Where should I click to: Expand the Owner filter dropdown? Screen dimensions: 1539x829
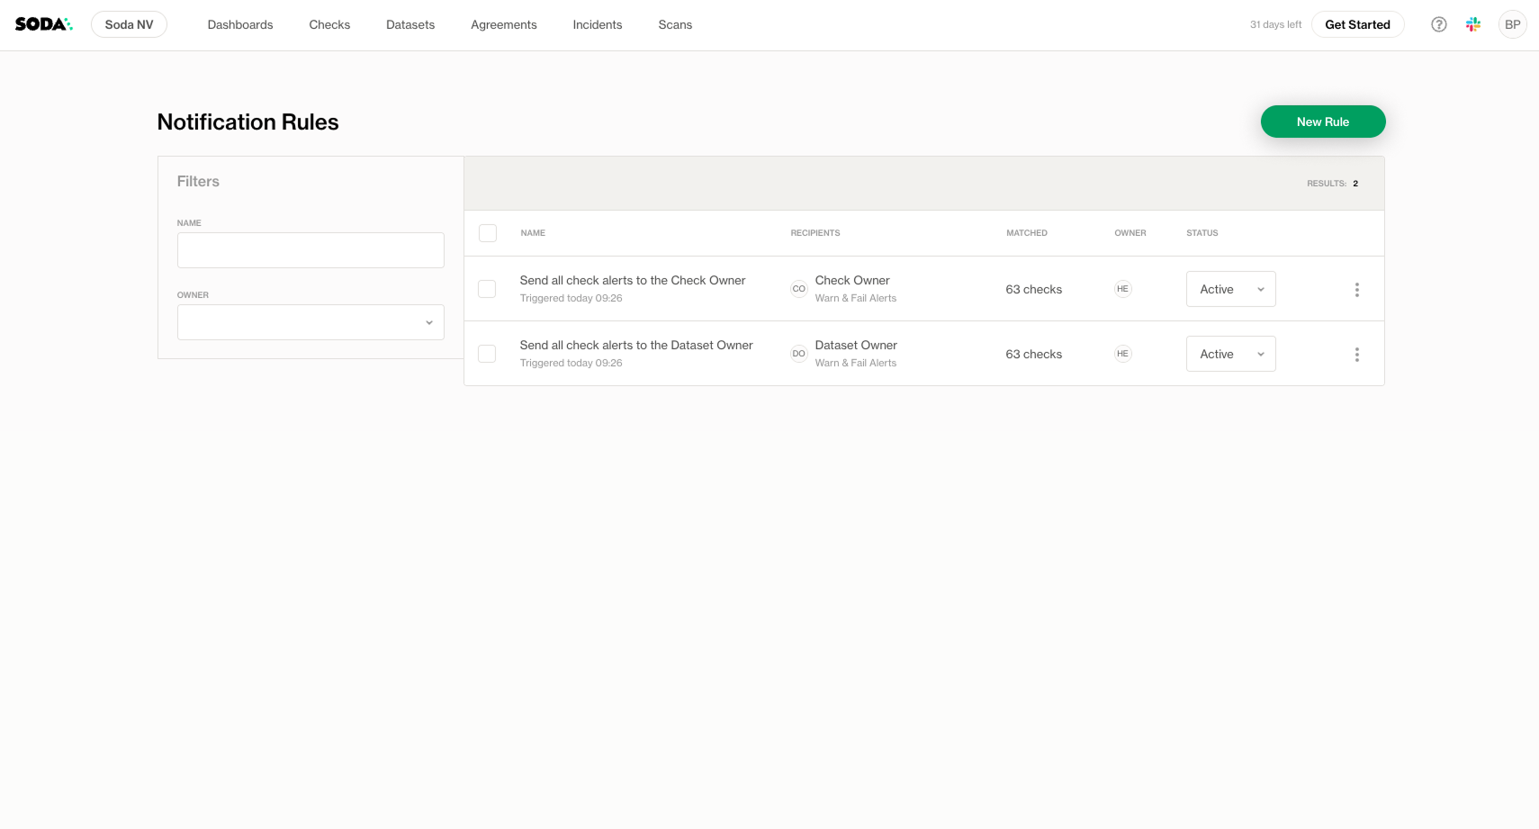(x=310, y=322)
